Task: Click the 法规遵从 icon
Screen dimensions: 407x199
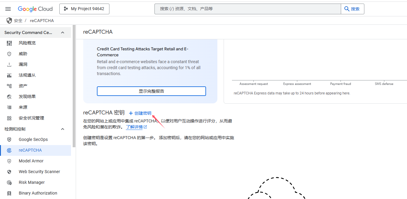Action: [9, 75]
